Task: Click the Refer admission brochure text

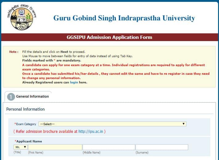Action: 46,132
